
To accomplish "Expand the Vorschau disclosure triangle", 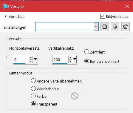I will coord(5,16).
